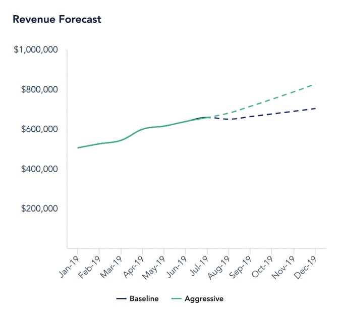Image resolution: width=337 pixels, height=310 pixels.
Task: Click the Revenue Forecast chart title
Action: click(x=57, y=20)
